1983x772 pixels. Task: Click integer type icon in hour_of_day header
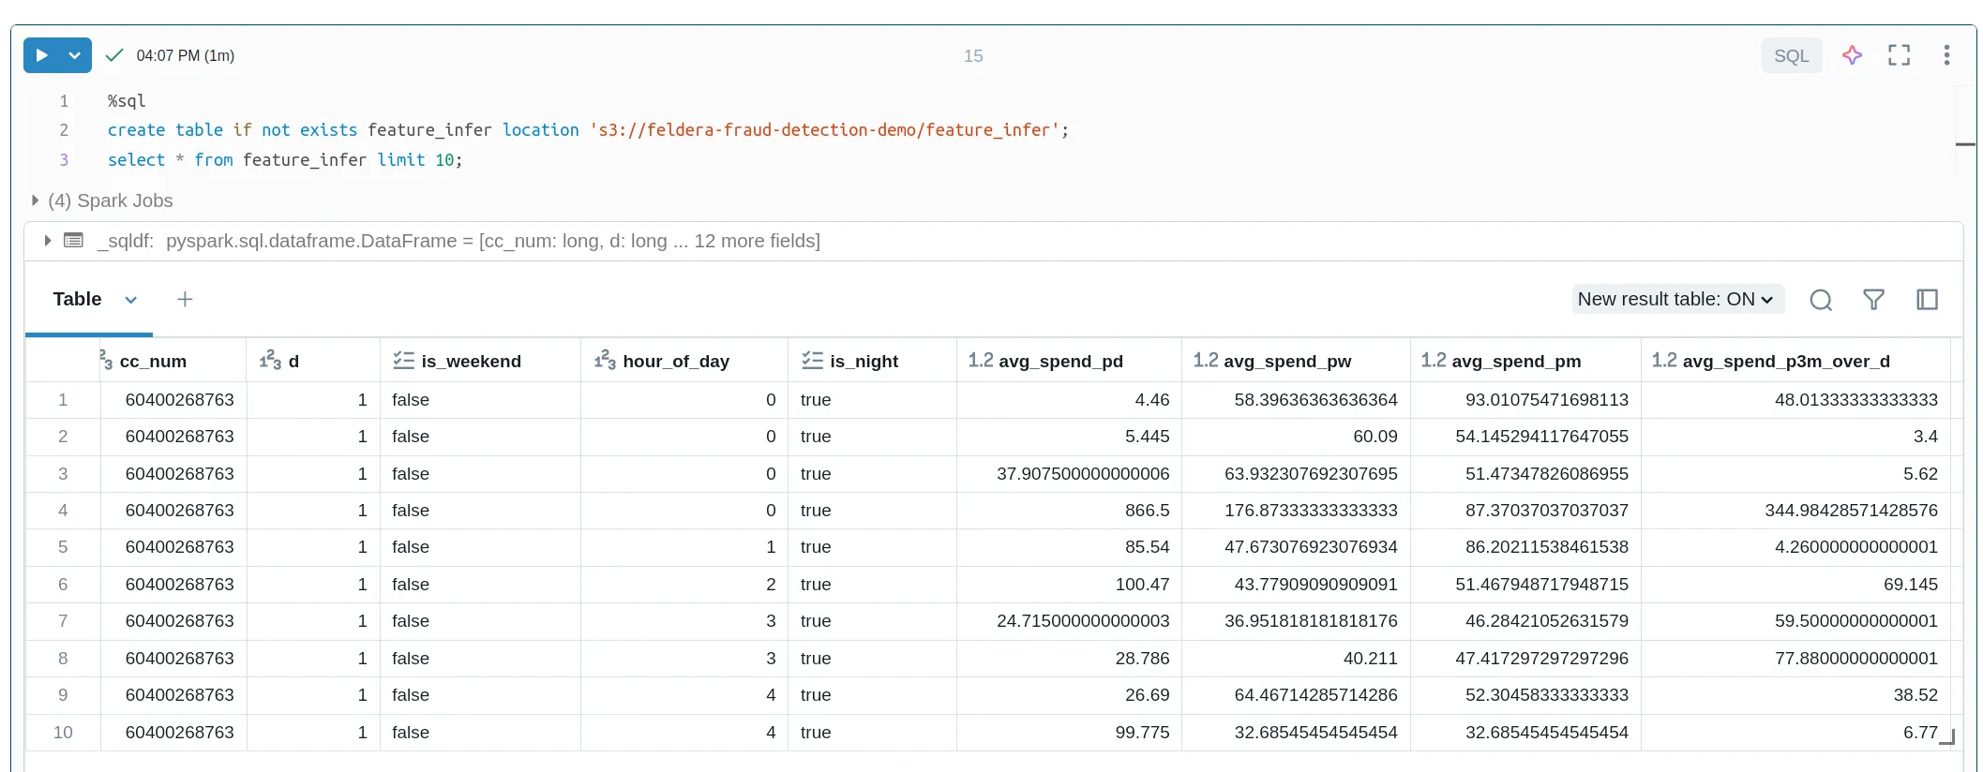(x=605, y=361)
